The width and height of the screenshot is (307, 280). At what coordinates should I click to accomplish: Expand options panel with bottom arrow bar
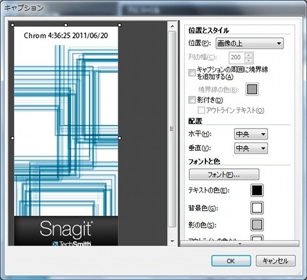[240, 244]
